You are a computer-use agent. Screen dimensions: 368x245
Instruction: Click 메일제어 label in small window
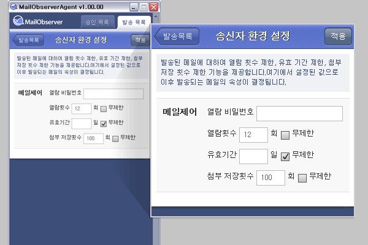[x=30, y=93]
